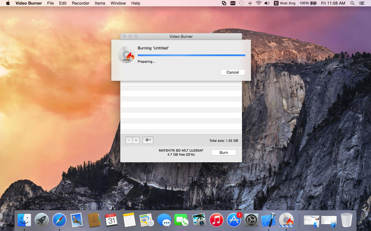Viewport: 371px width, 231px height.
Task: Open Video Burner from the Dock
Action: pyautogui.click(x=287, y=219)
